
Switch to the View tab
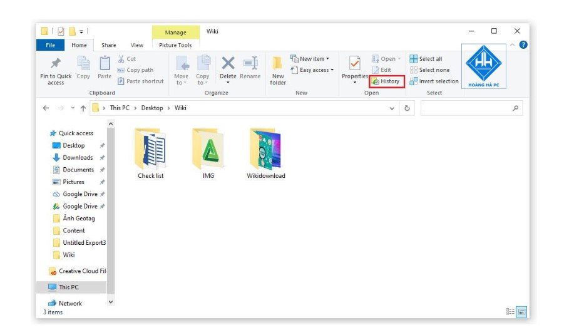(x=137, y=45)
